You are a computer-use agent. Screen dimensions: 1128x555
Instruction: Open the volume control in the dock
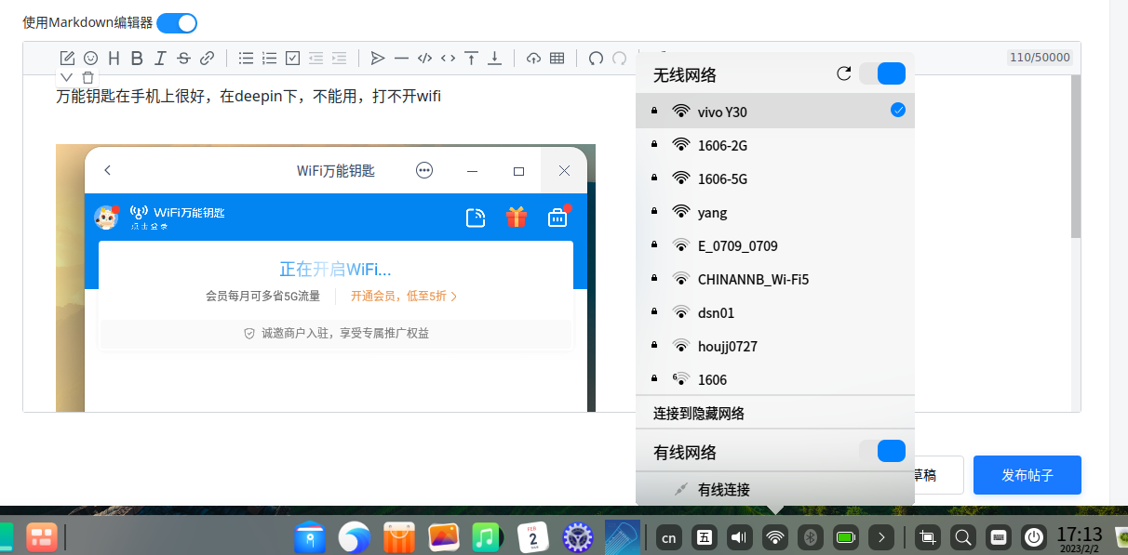[x=739, y=536]
